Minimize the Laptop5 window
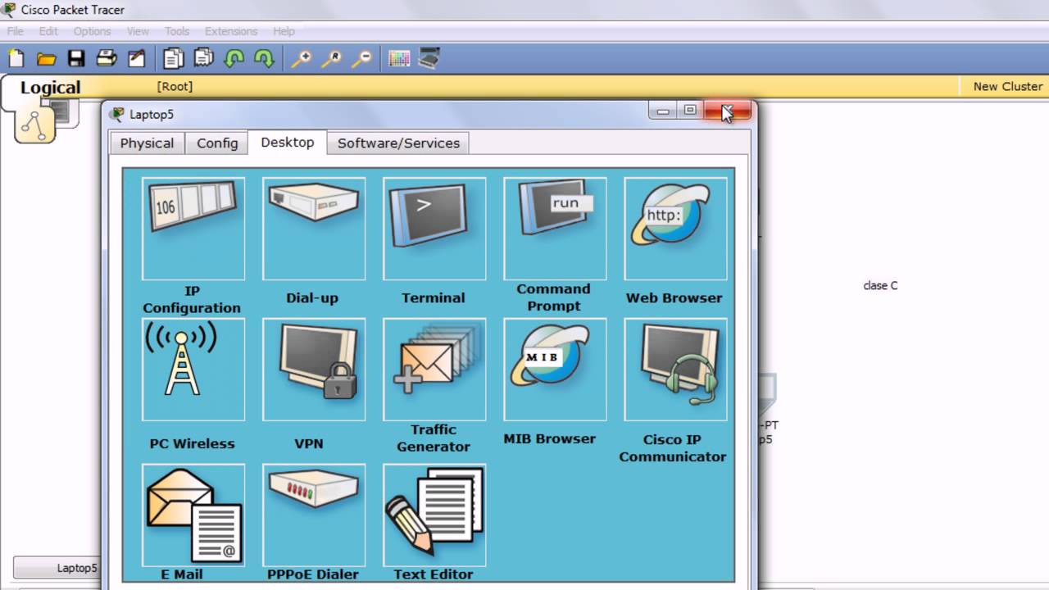1049x590 pixels. [x=663, y=111]
